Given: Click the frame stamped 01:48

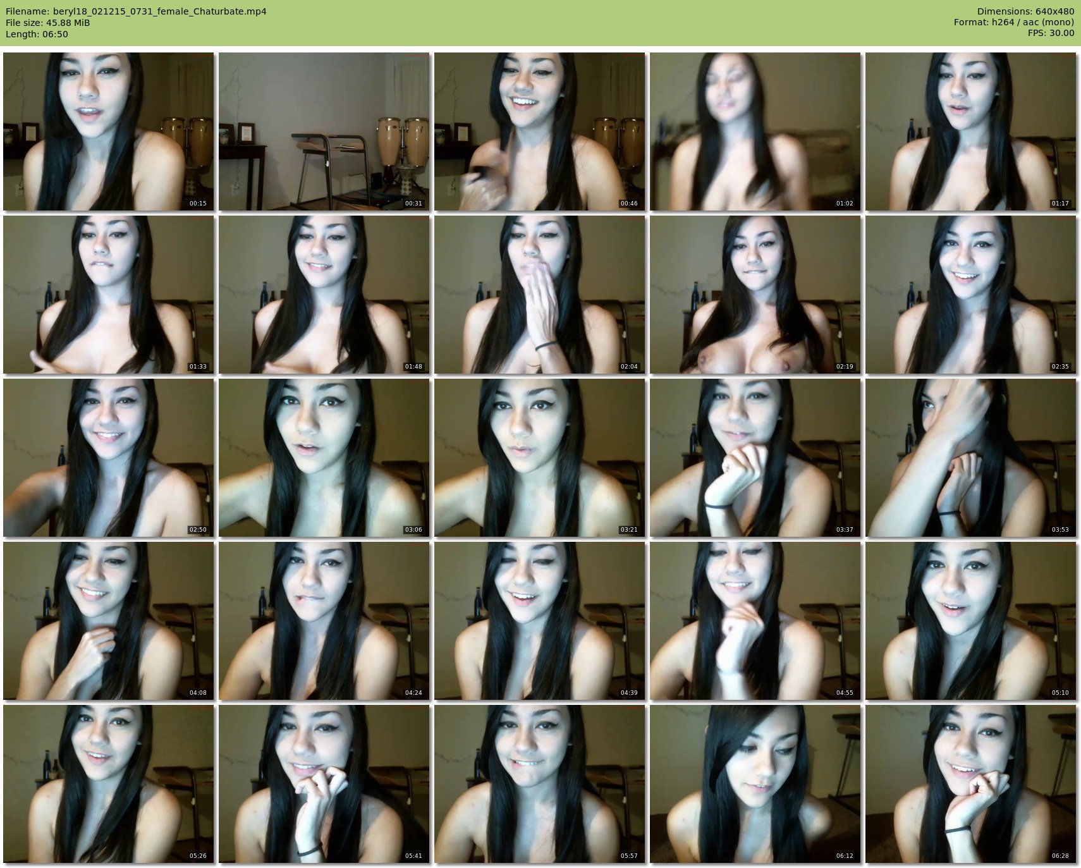Looking at the screenshot, I should coord(324,295).
